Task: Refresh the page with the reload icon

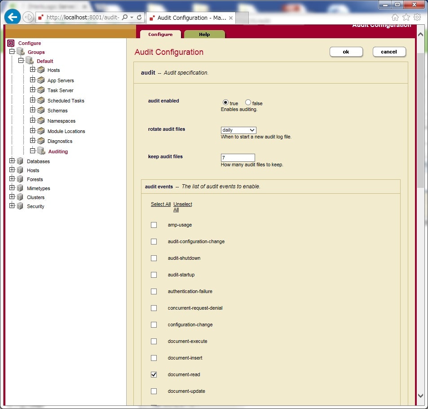Action: click(139, 17)
